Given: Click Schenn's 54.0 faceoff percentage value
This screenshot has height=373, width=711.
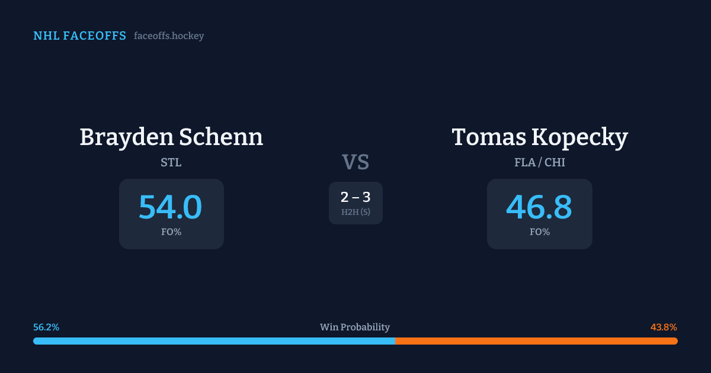Looking at the screenshot, I should (171, 207).
